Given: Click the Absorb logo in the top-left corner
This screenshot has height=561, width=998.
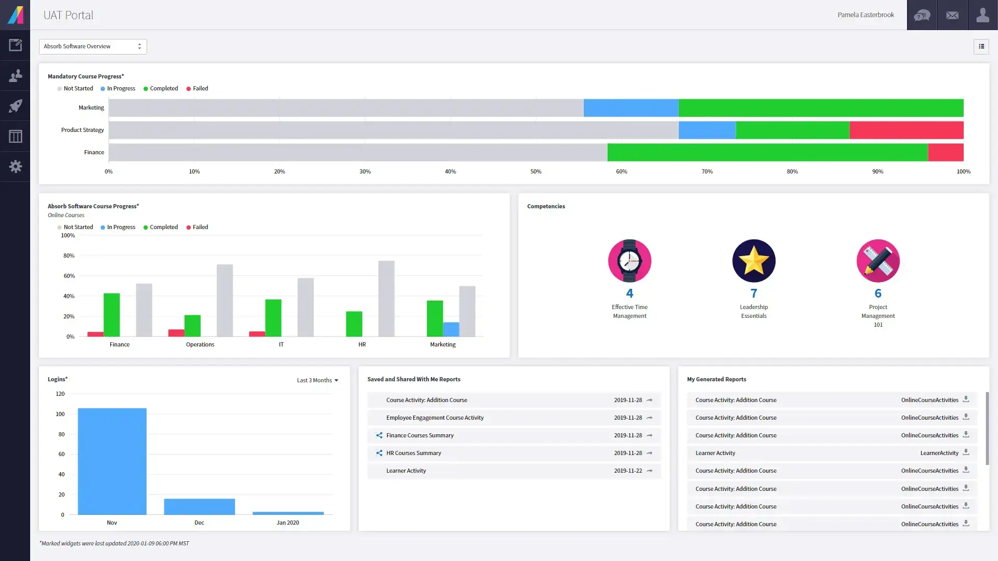Looking at the screenshot, I should pos(15,15).
